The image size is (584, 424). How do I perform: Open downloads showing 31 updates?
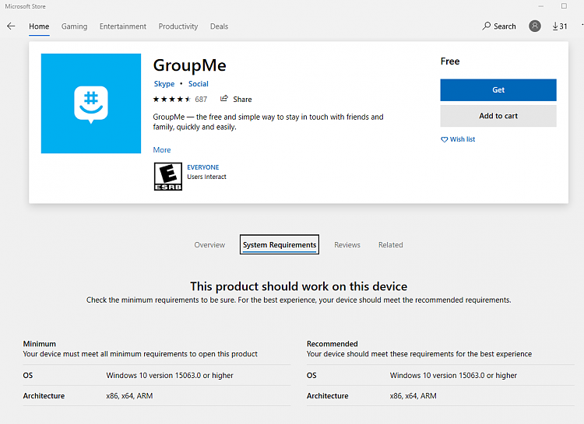[560, 26]
